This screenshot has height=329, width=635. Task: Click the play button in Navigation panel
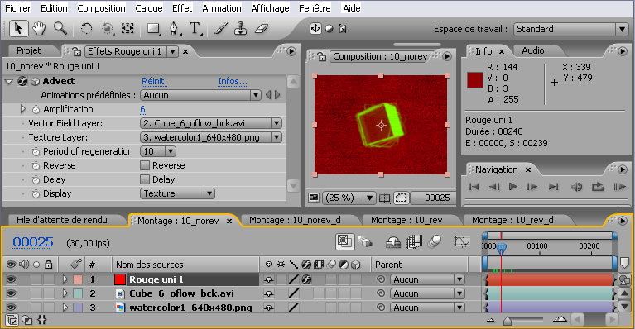coord(512,186)
